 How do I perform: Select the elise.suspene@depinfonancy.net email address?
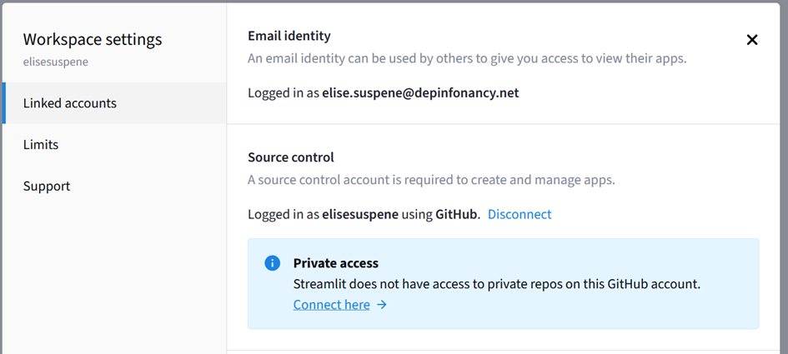(x=420, y=93)
